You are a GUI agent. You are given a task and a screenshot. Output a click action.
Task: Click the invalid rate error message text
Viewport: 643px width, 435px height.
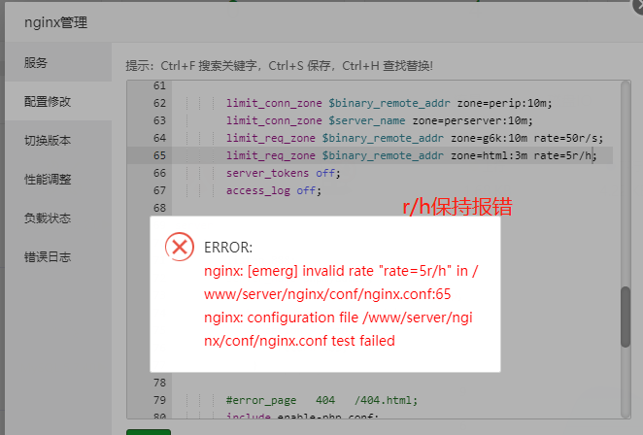coord(341,283)
